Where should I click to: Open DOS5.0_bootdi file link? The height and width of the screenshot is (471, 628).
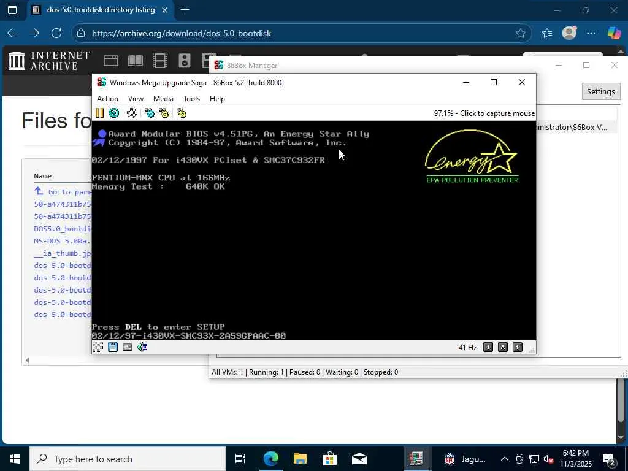[63, 229]
